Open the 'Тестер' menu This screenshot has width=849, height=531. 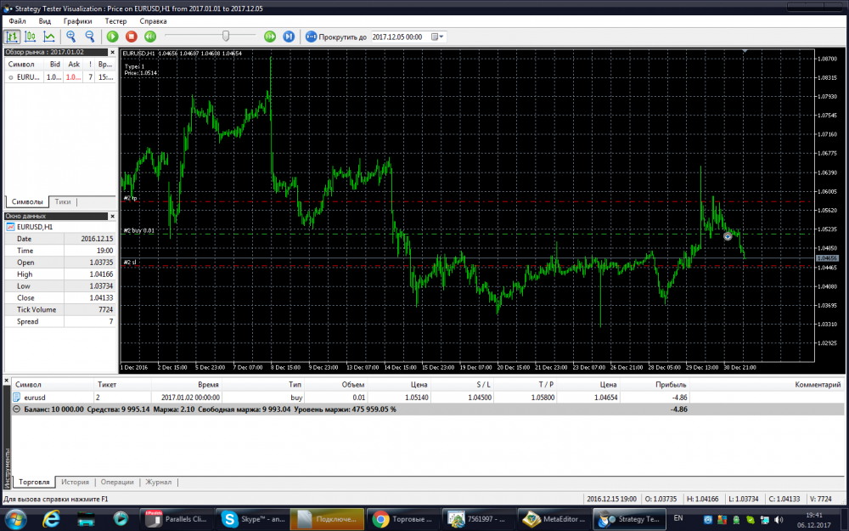115,20
